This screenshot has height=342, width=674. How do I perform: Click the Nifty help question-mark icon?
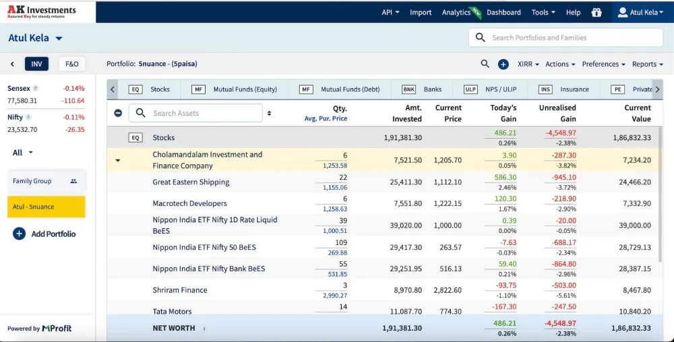pyautogui.click(x=28, y=117)
